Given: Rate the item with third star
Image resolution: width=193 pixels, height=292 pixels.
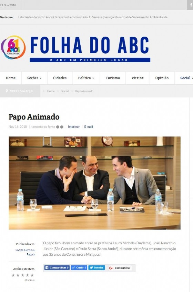Looking at the screenshot, I should coord(23,275).
